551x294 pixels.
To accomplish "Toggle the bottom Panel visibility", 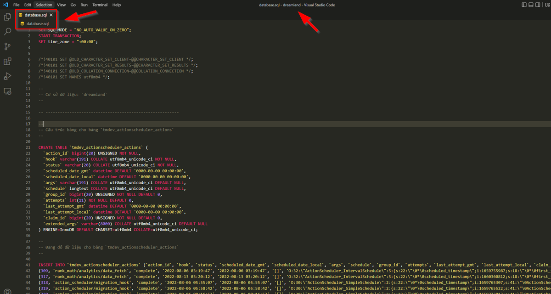I will pyautogui.click(x=530, y=5).
